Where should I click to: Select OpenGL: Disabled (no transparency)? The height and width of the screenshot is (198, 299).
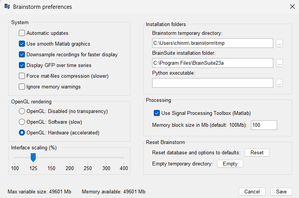(x=22, y=111)
